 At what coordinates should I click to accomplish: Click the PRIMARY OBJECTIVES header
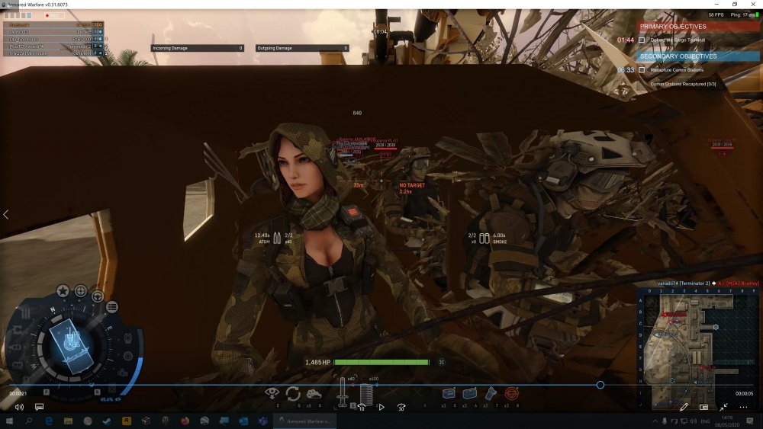698,26
